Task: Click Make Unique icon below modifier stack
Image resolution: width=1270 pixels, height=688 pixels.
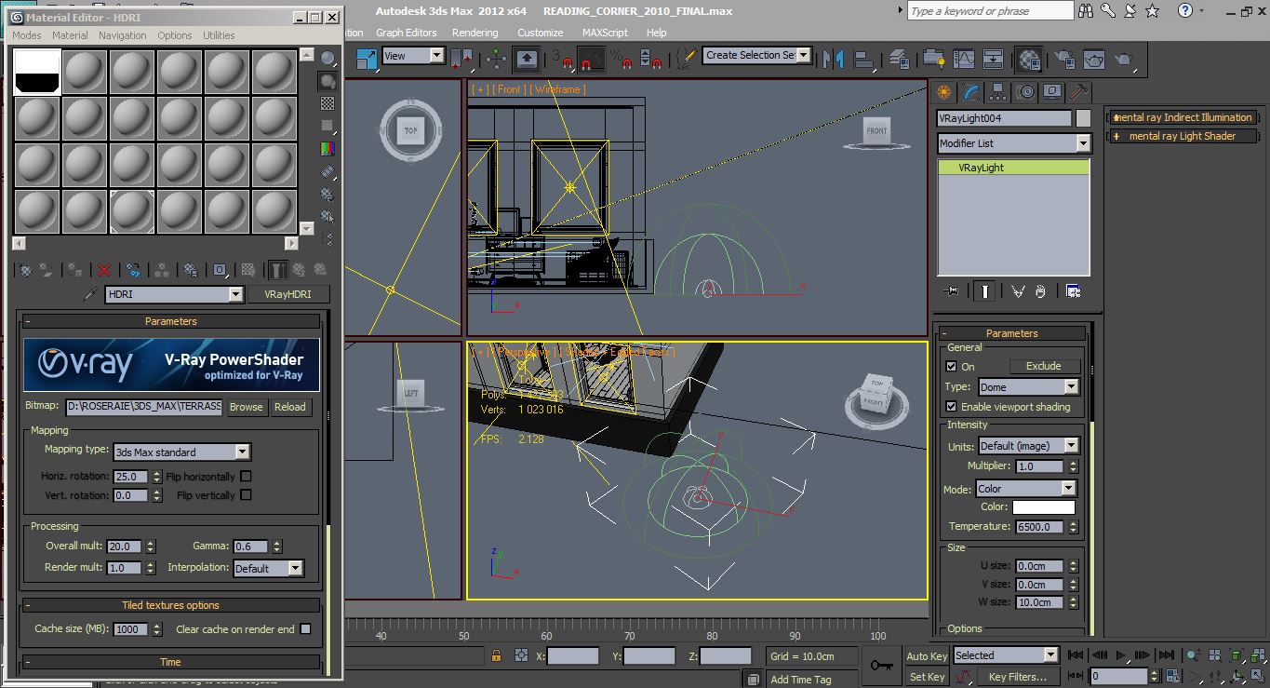Action: click(1018, 291)
